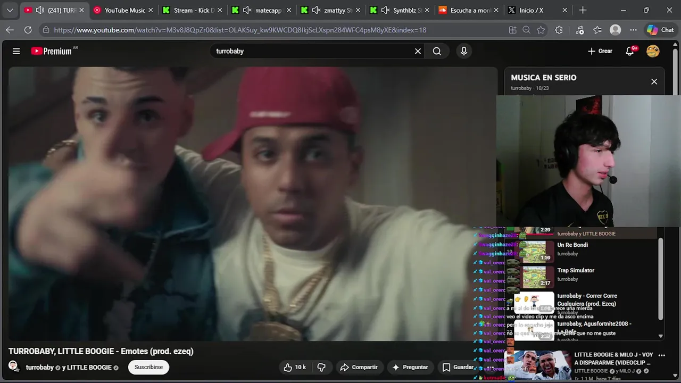Switch to Escucha a SoundCloud tab
This screenshot has width=681, height=383.
469,10
